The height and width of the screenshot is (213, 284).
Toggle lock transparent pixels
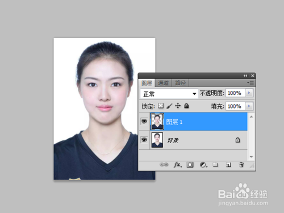click(161, 106)
